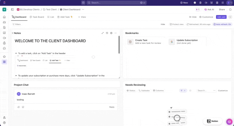Open the Notes card three-dot menu

[x=115, y=33]
